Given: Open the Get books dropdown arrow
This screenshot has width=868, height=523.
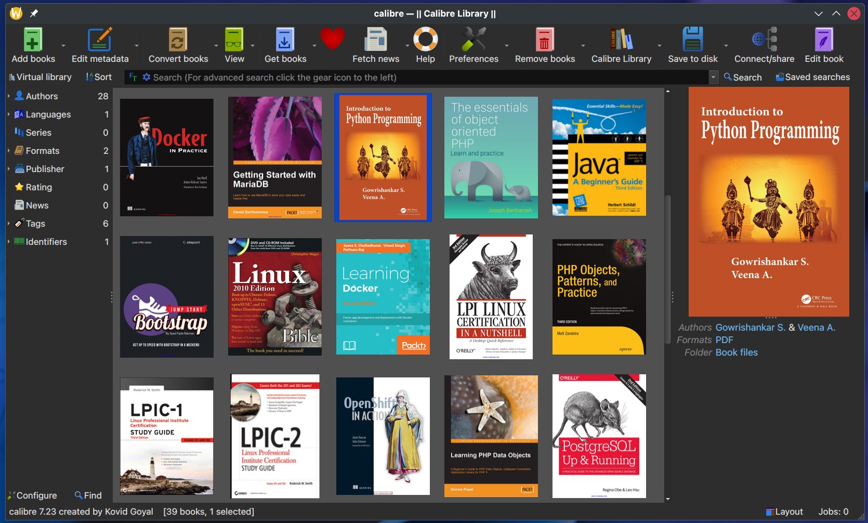Looking at the screenshot, I should point(314,45).
